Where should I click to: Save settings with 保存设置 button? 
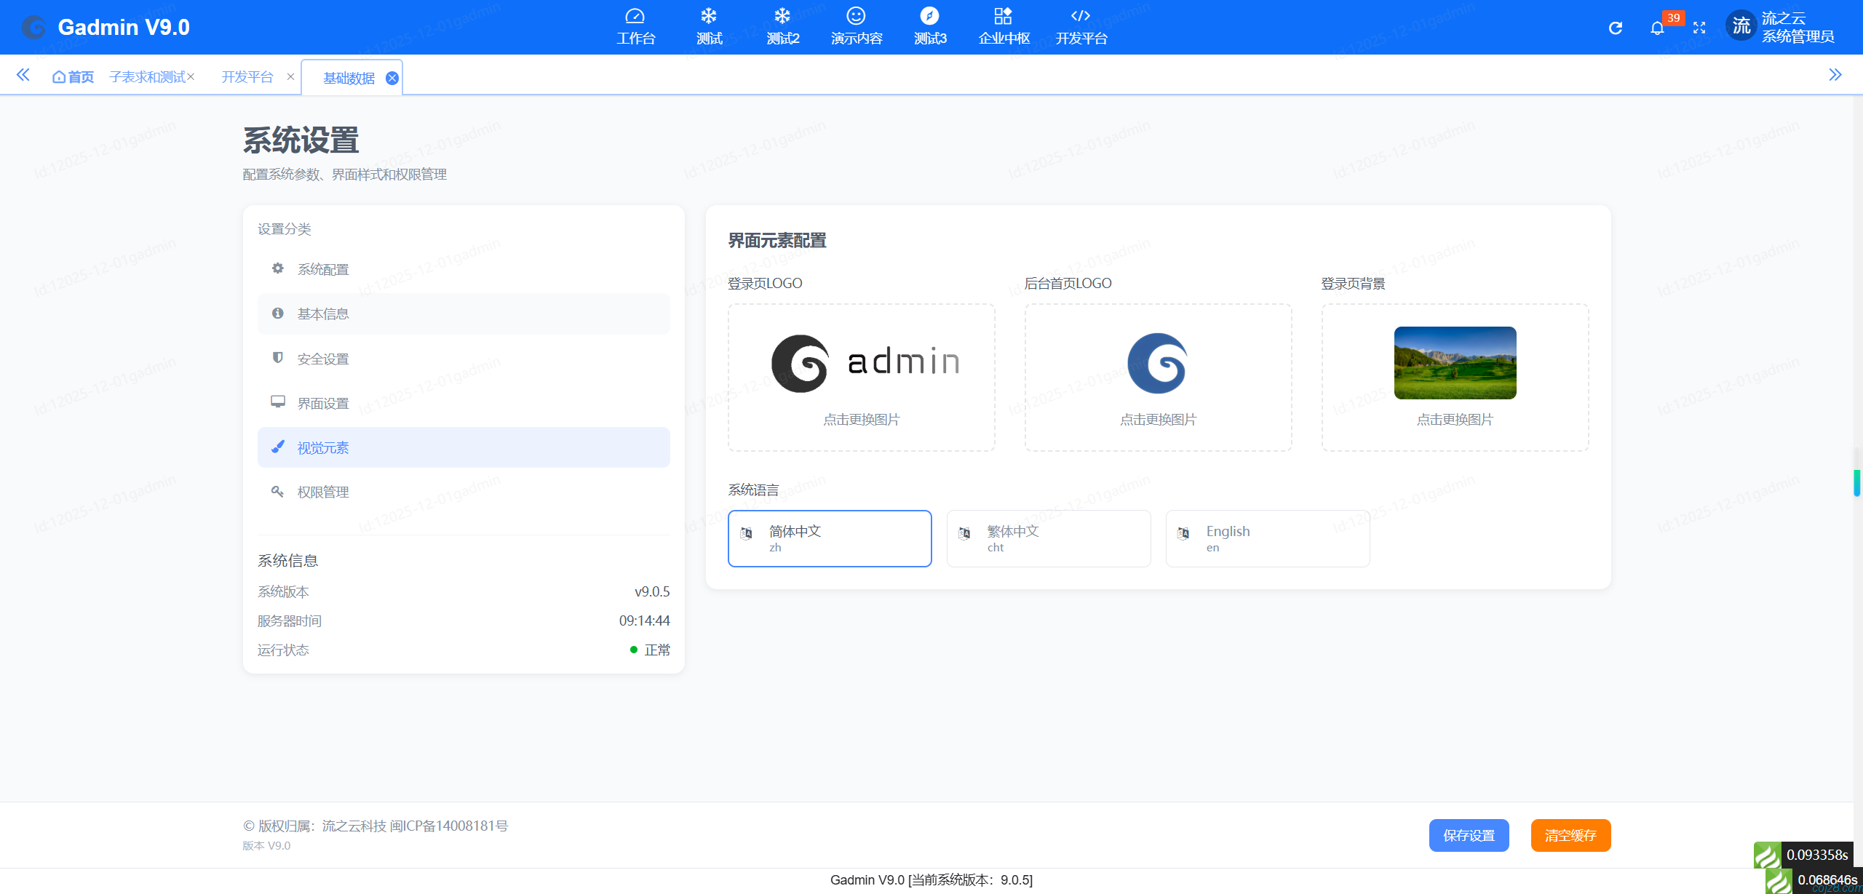[x=1469, y=835]
